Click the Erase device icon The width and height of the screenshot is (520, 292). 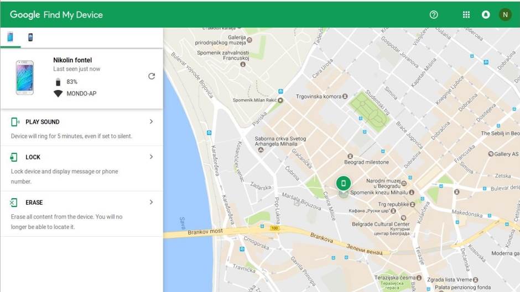14,203
